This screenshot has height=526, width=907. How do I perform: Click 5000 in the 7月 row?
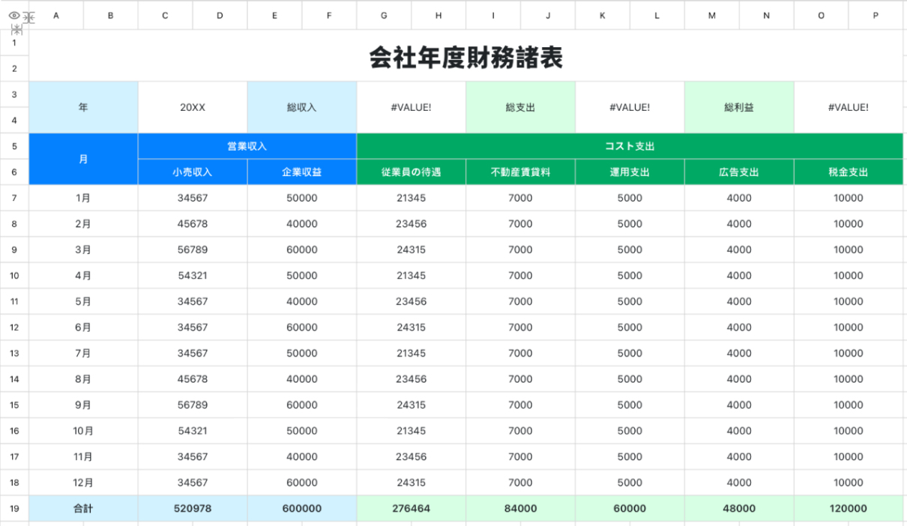pos(630,353)
